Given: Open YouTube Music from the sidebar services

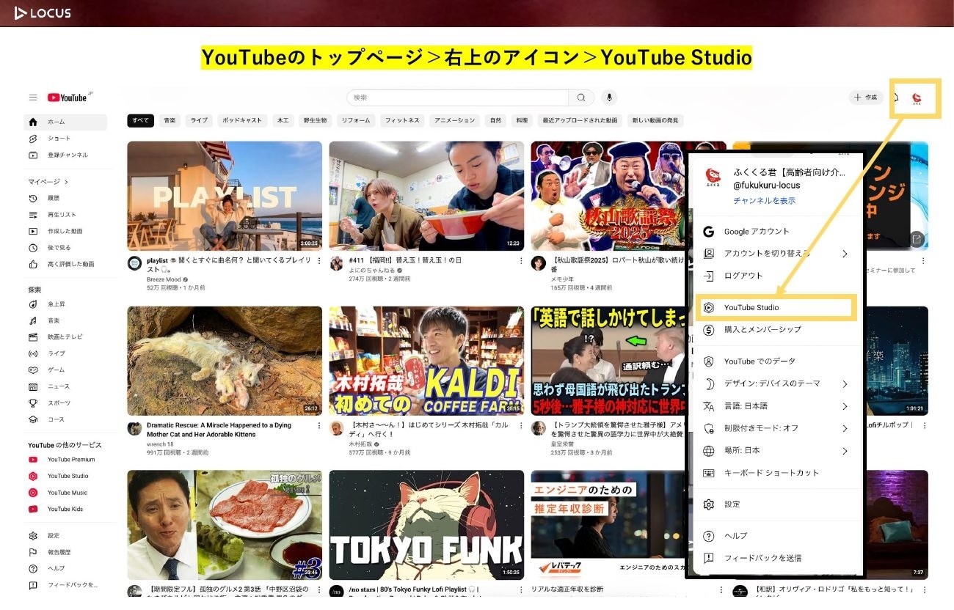Looking at the screenshot, I should [67, 493].
